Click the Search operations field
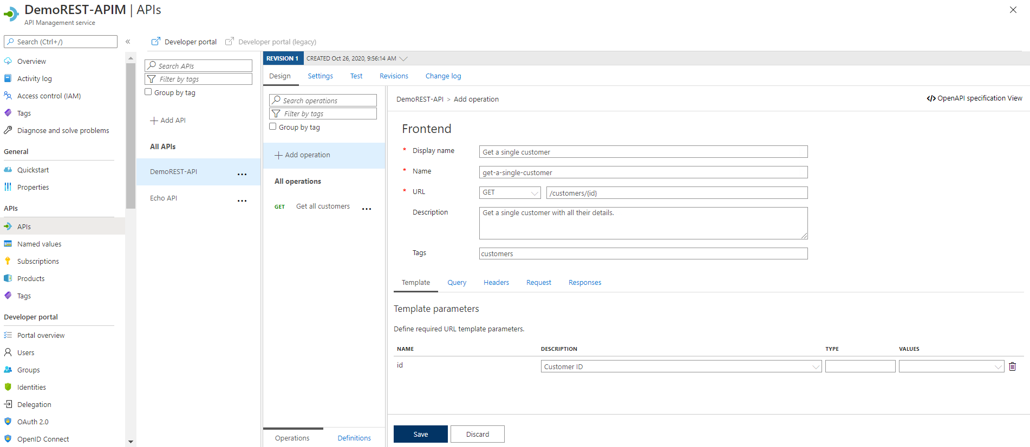The width and height of the screenshot is (1030, 447). click(323, 100)
